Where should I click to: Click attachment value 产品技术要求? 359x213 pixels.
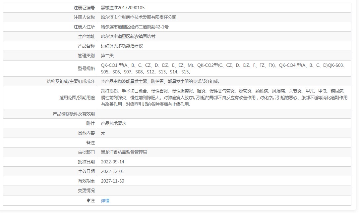(114, 123)
